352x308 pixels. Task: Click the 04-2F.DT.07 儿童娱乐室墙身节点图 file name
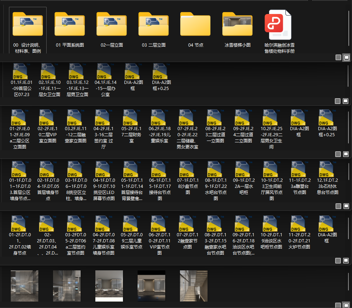(x=104, y=244)
